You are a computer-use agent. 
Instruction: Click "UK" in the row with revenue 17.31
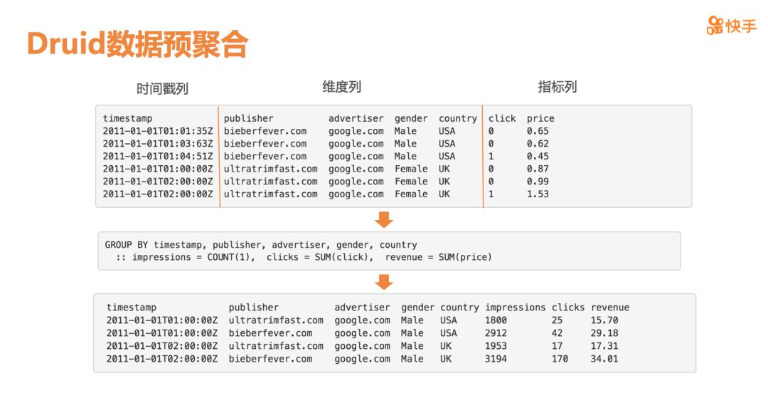(446, 346)
